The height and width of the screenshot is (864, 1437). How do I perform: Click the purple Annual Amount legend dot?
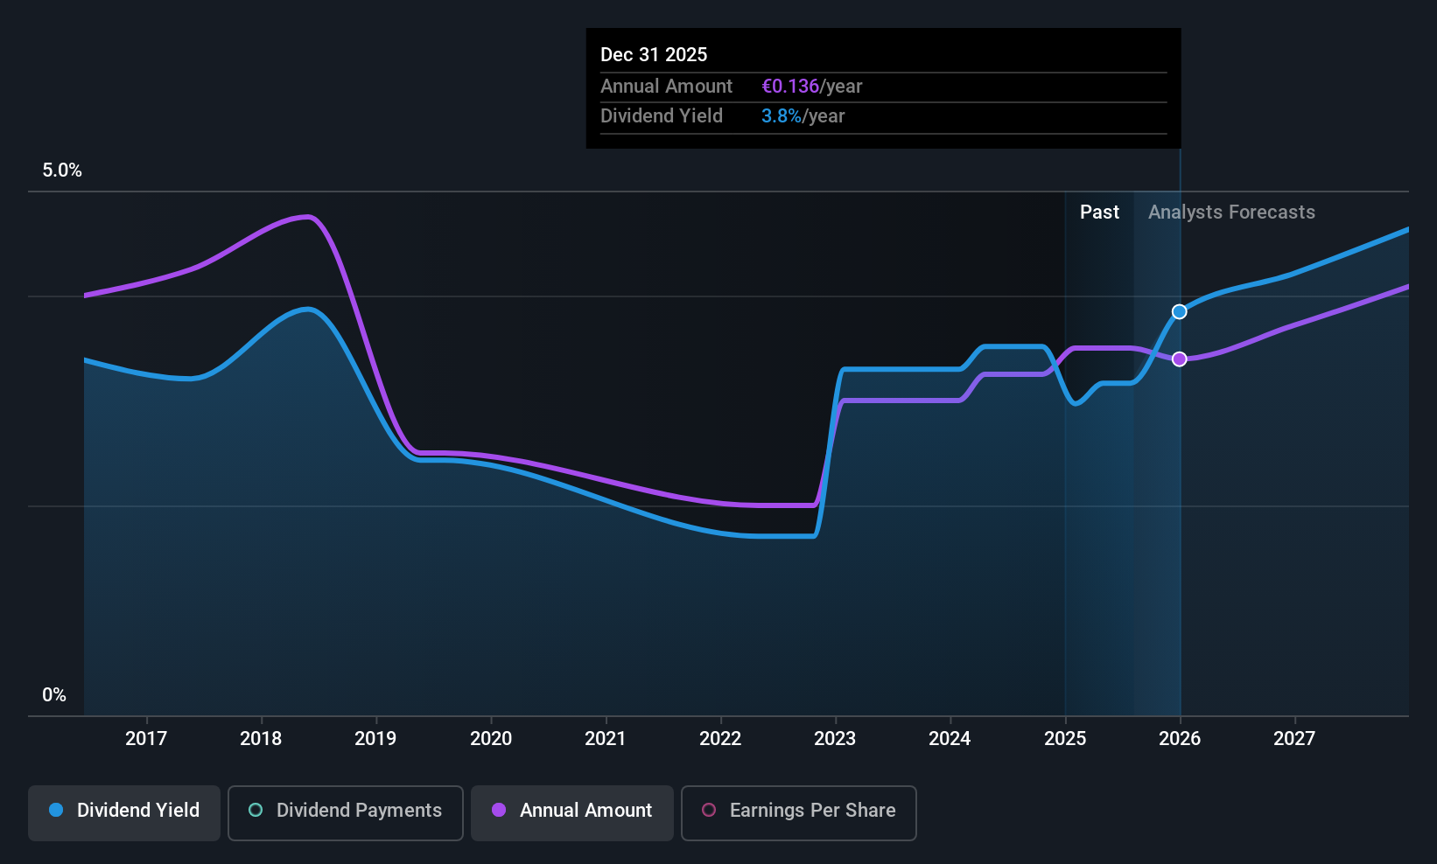[x=499, y=810]
